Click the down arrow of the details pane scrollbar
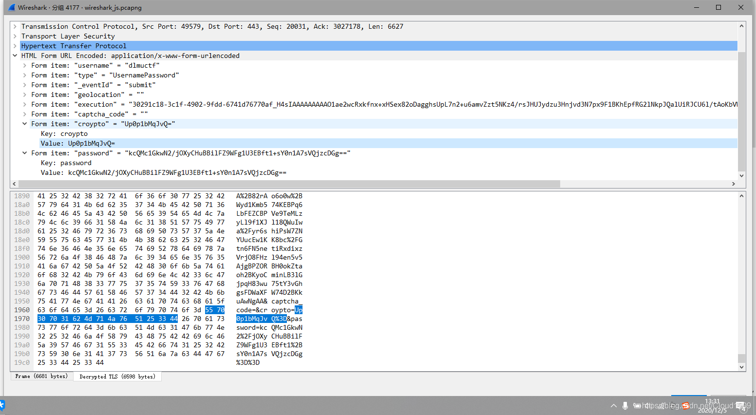The height and width of the screenshot is (415, 756). pos(742,176)
